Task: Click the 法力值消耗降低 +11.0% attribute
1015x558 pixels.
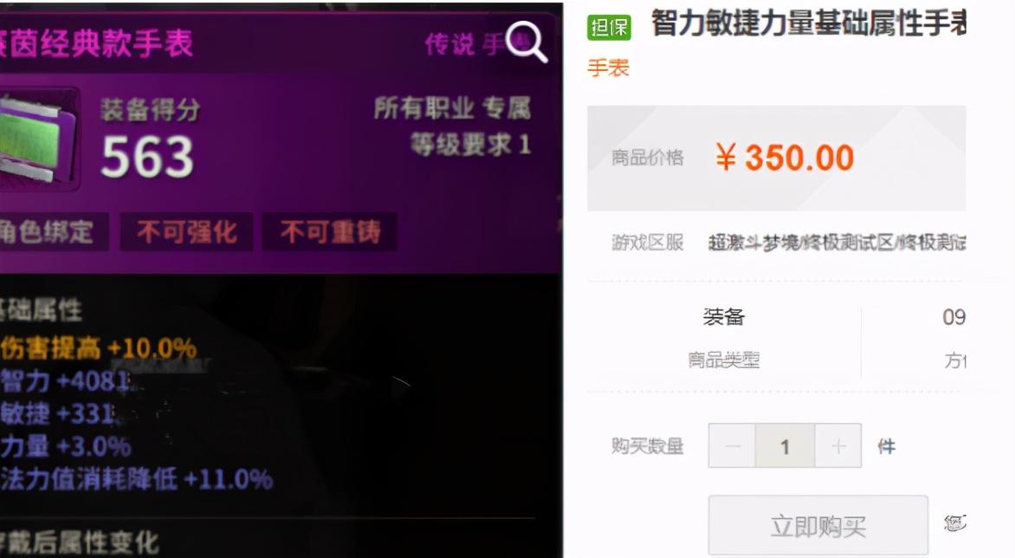Action: click(x=137, y=479)
